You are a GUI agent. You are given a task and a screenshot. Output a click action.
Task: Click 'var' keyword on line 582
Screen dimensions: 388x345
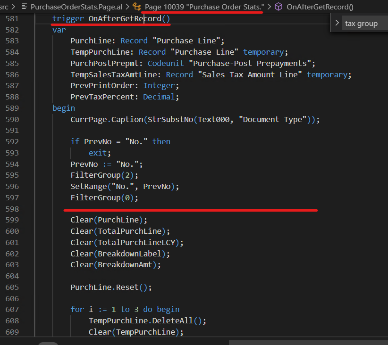click(x=59, y=30)
